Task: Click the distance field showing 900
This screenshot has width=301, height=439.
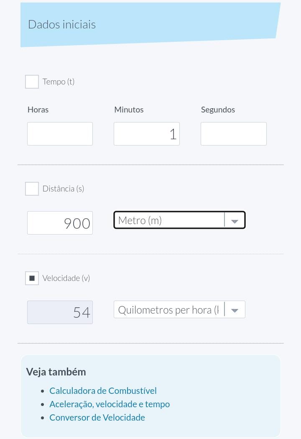Action: tap(60, 223)
